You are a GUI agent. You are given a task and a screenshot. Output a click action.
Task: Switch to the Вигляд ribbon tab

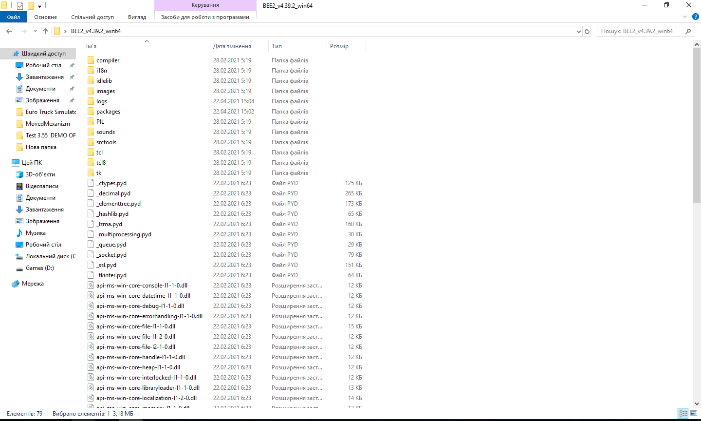pyautogui.click(x=136, y=16)
